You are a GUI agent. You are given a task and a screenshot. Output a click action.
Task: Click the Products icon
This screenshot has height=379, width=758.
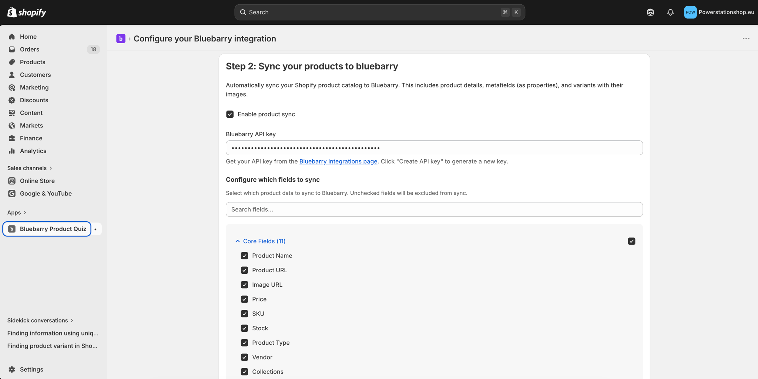12,62
